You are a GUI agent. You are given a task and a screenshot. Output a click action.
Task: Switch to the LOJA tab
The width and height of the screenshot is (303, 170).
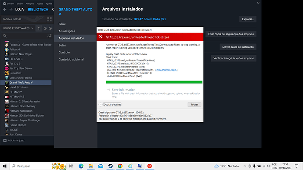pyautogui.click(x=19, y=9)
